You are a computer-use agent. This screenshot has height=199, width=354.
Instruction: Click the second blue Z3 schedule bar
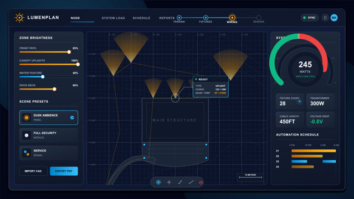(329, 161)
